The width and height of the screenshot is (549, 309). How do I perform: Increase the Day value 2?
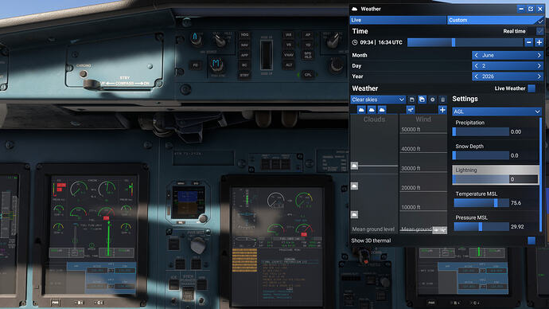pos(539,66)
